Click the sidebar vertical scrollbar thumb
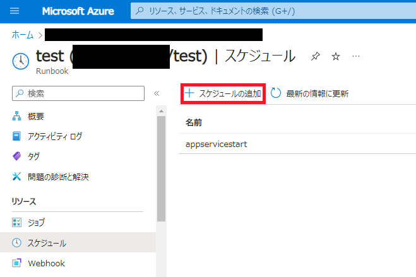 point(162,168)
